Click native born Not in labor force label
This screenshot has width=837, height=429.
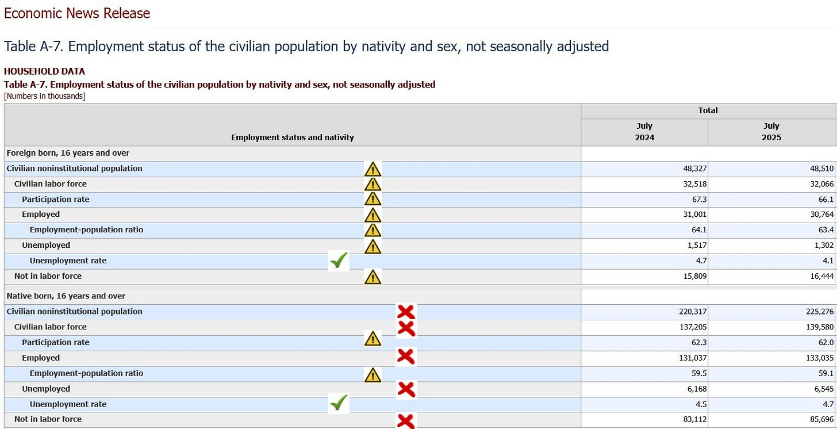pos(48,420)
